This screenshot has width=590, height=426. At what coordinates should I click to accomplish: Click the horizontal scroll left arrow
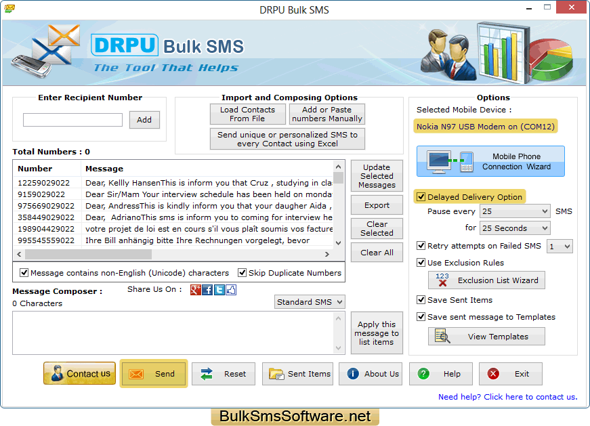pyautogui.click(x=19, y=255)
